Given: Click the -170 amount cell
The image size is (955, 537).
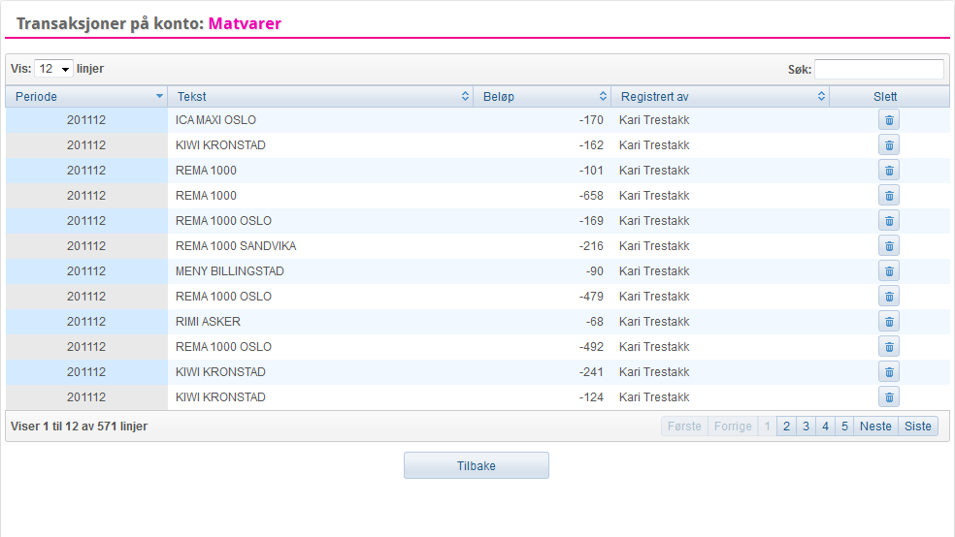Looking at the screenshot, I should tap(543, 120).
